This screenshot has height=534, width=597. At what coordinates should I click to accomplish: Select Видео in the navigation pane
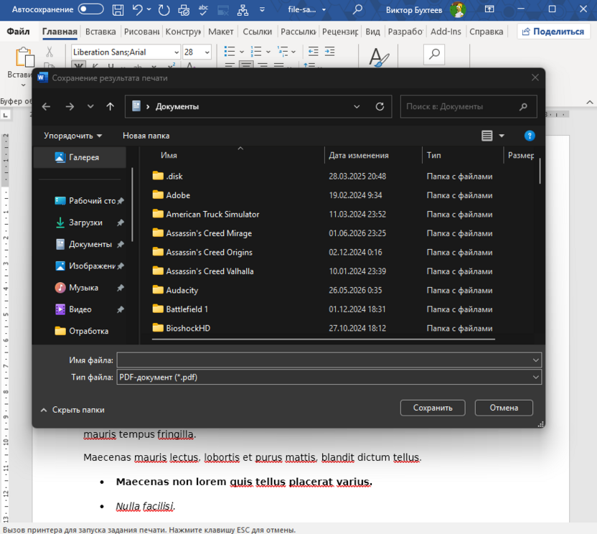(x=89, y=309)
